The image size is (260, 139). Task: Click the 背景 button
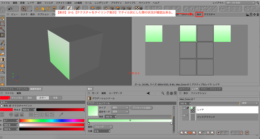point(55,98)
